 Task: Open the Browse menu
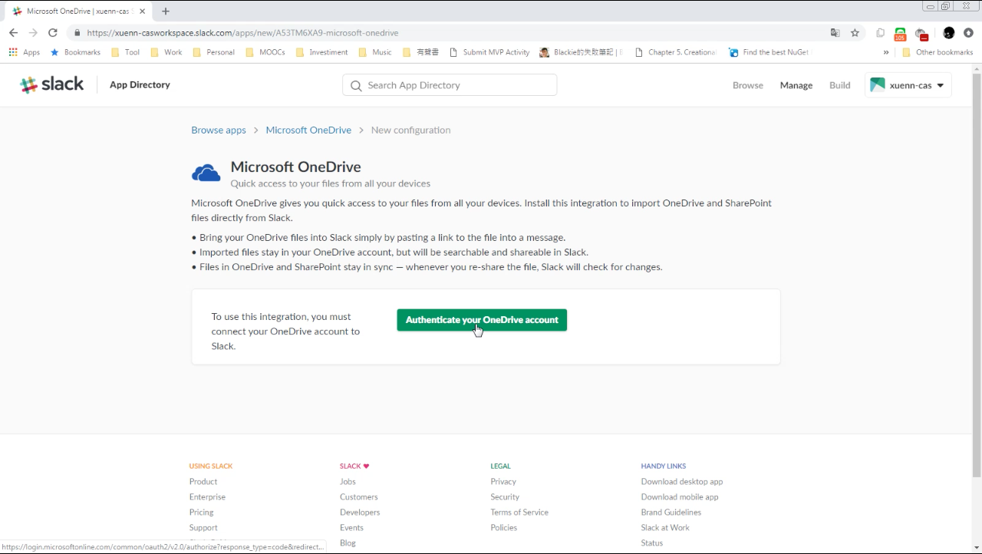pyautogui.click(x=748, y=85)
